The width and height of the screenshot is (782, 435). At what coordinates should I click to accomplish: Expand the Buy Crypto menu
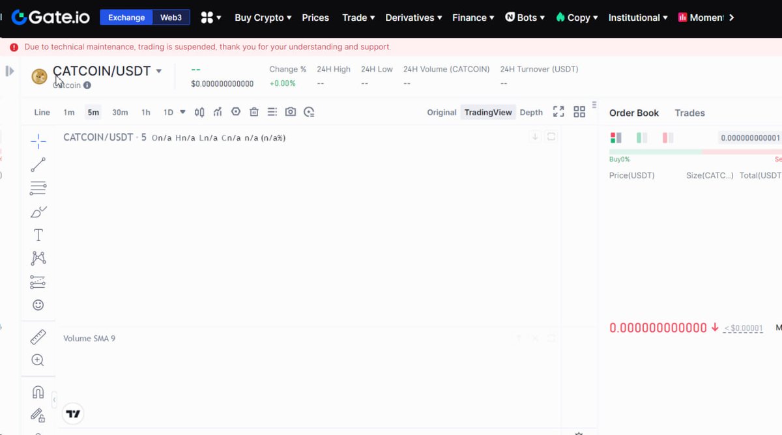[x=263, y=18]
